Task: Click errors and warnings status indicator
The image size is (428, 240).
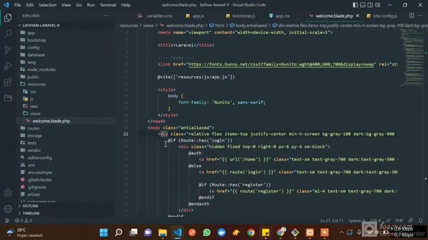Action: (x=24, y=221)
